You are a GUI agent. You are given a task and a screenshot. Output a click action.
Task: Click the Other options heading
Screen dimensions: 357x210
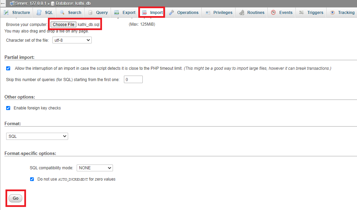tap(20, 97)
